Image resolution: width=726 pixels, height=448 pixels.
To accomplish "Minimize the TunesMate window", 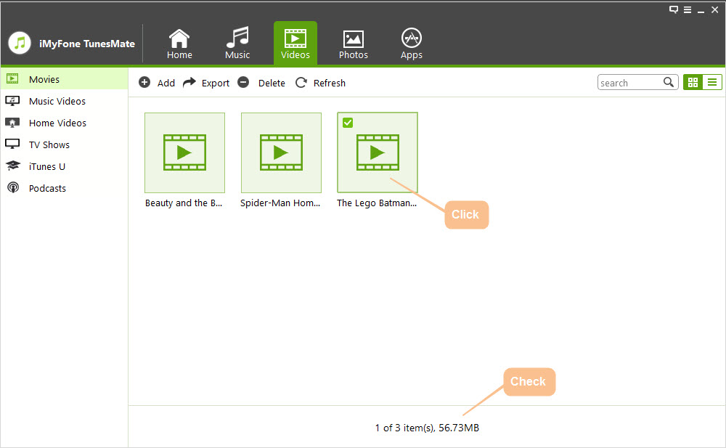I will [701, 11].
